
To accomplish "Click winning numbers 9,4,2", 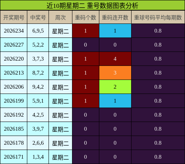I will [x=38, y=87].
